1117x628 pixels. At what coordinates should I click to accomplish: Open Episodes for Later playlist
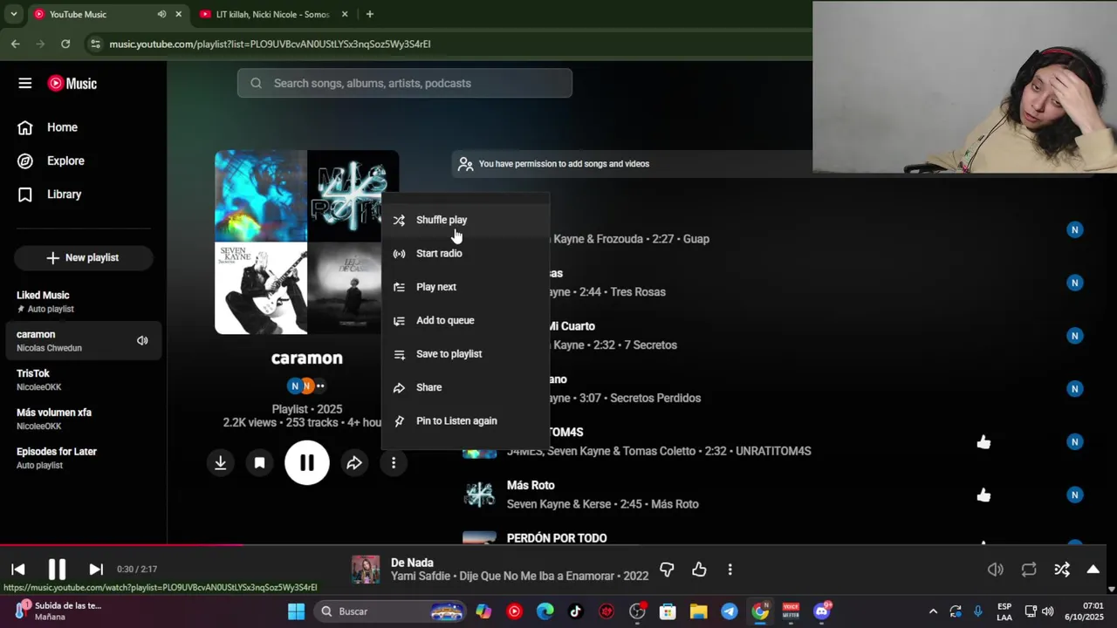click(83, 458)
